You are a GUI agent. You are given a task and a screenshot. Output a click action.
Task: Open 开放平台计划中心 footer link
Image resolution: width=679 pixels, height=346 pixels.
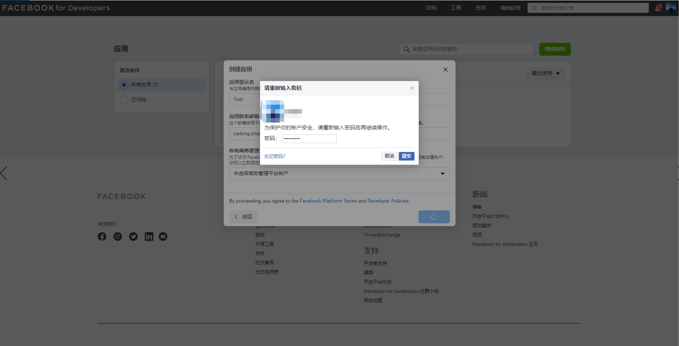point(491,216)
